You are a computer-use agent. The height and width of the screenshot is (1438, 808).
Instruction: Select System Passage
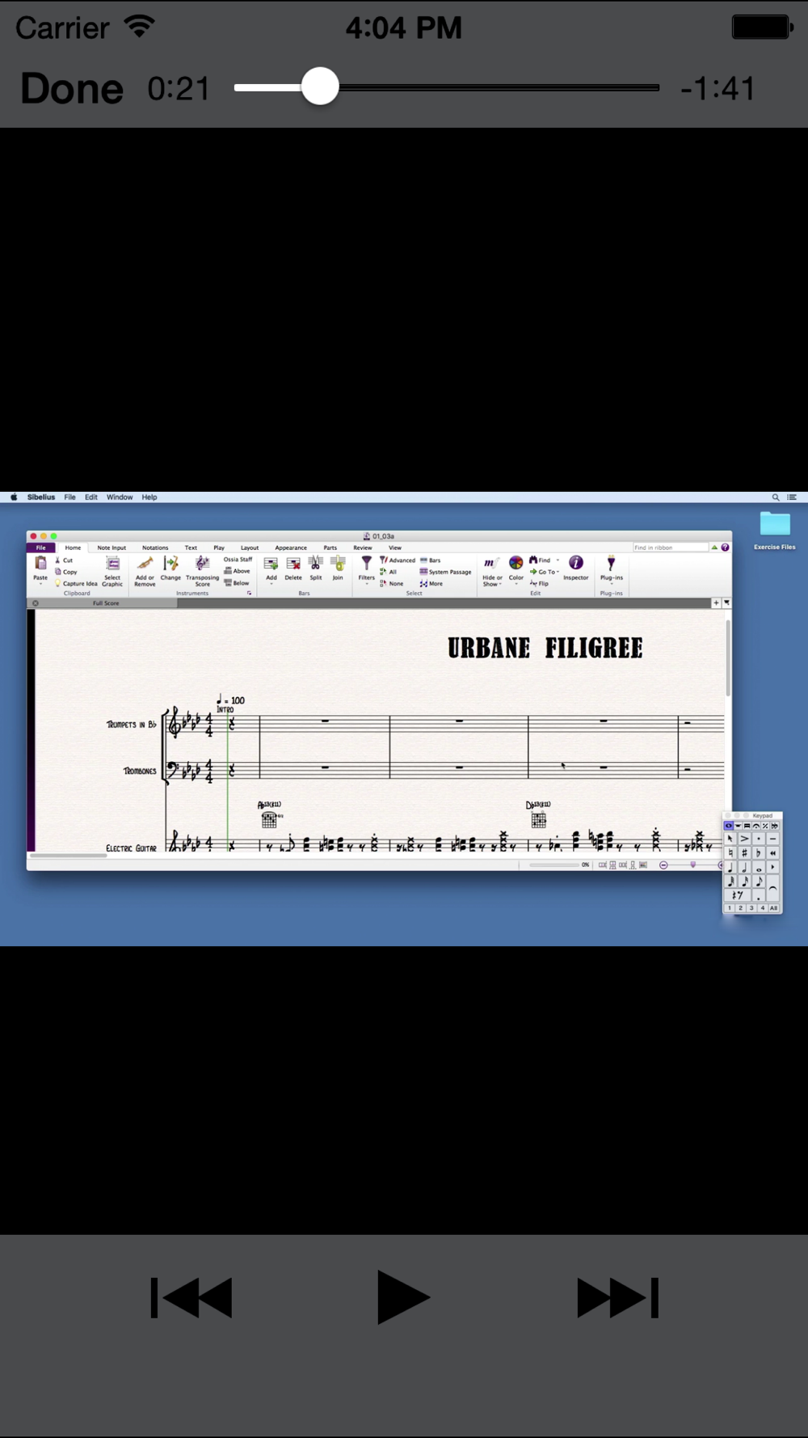coord(445,572)
